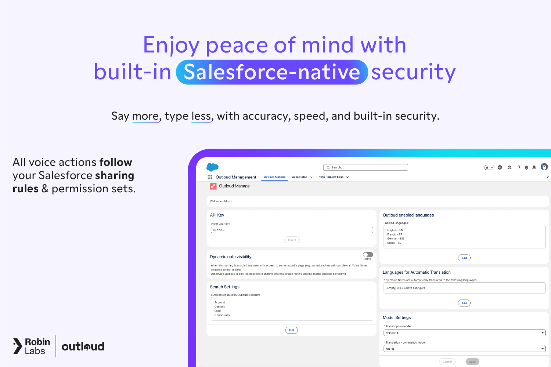Screen dimensions: 551x367
Task: Click the pencil edit navigation icon
Action: click(547, 177)
